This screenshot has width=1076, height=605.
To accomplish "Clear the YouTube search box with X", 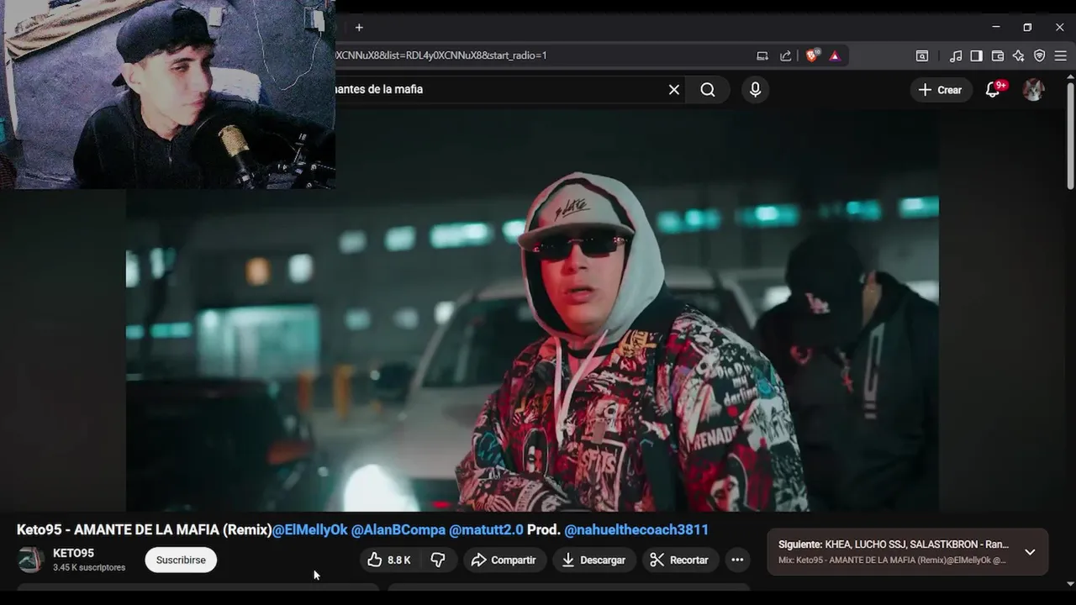I will 674,90.
